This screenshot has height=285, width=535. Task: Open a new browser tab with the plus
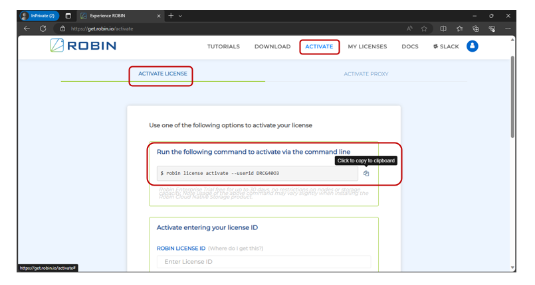171,16
